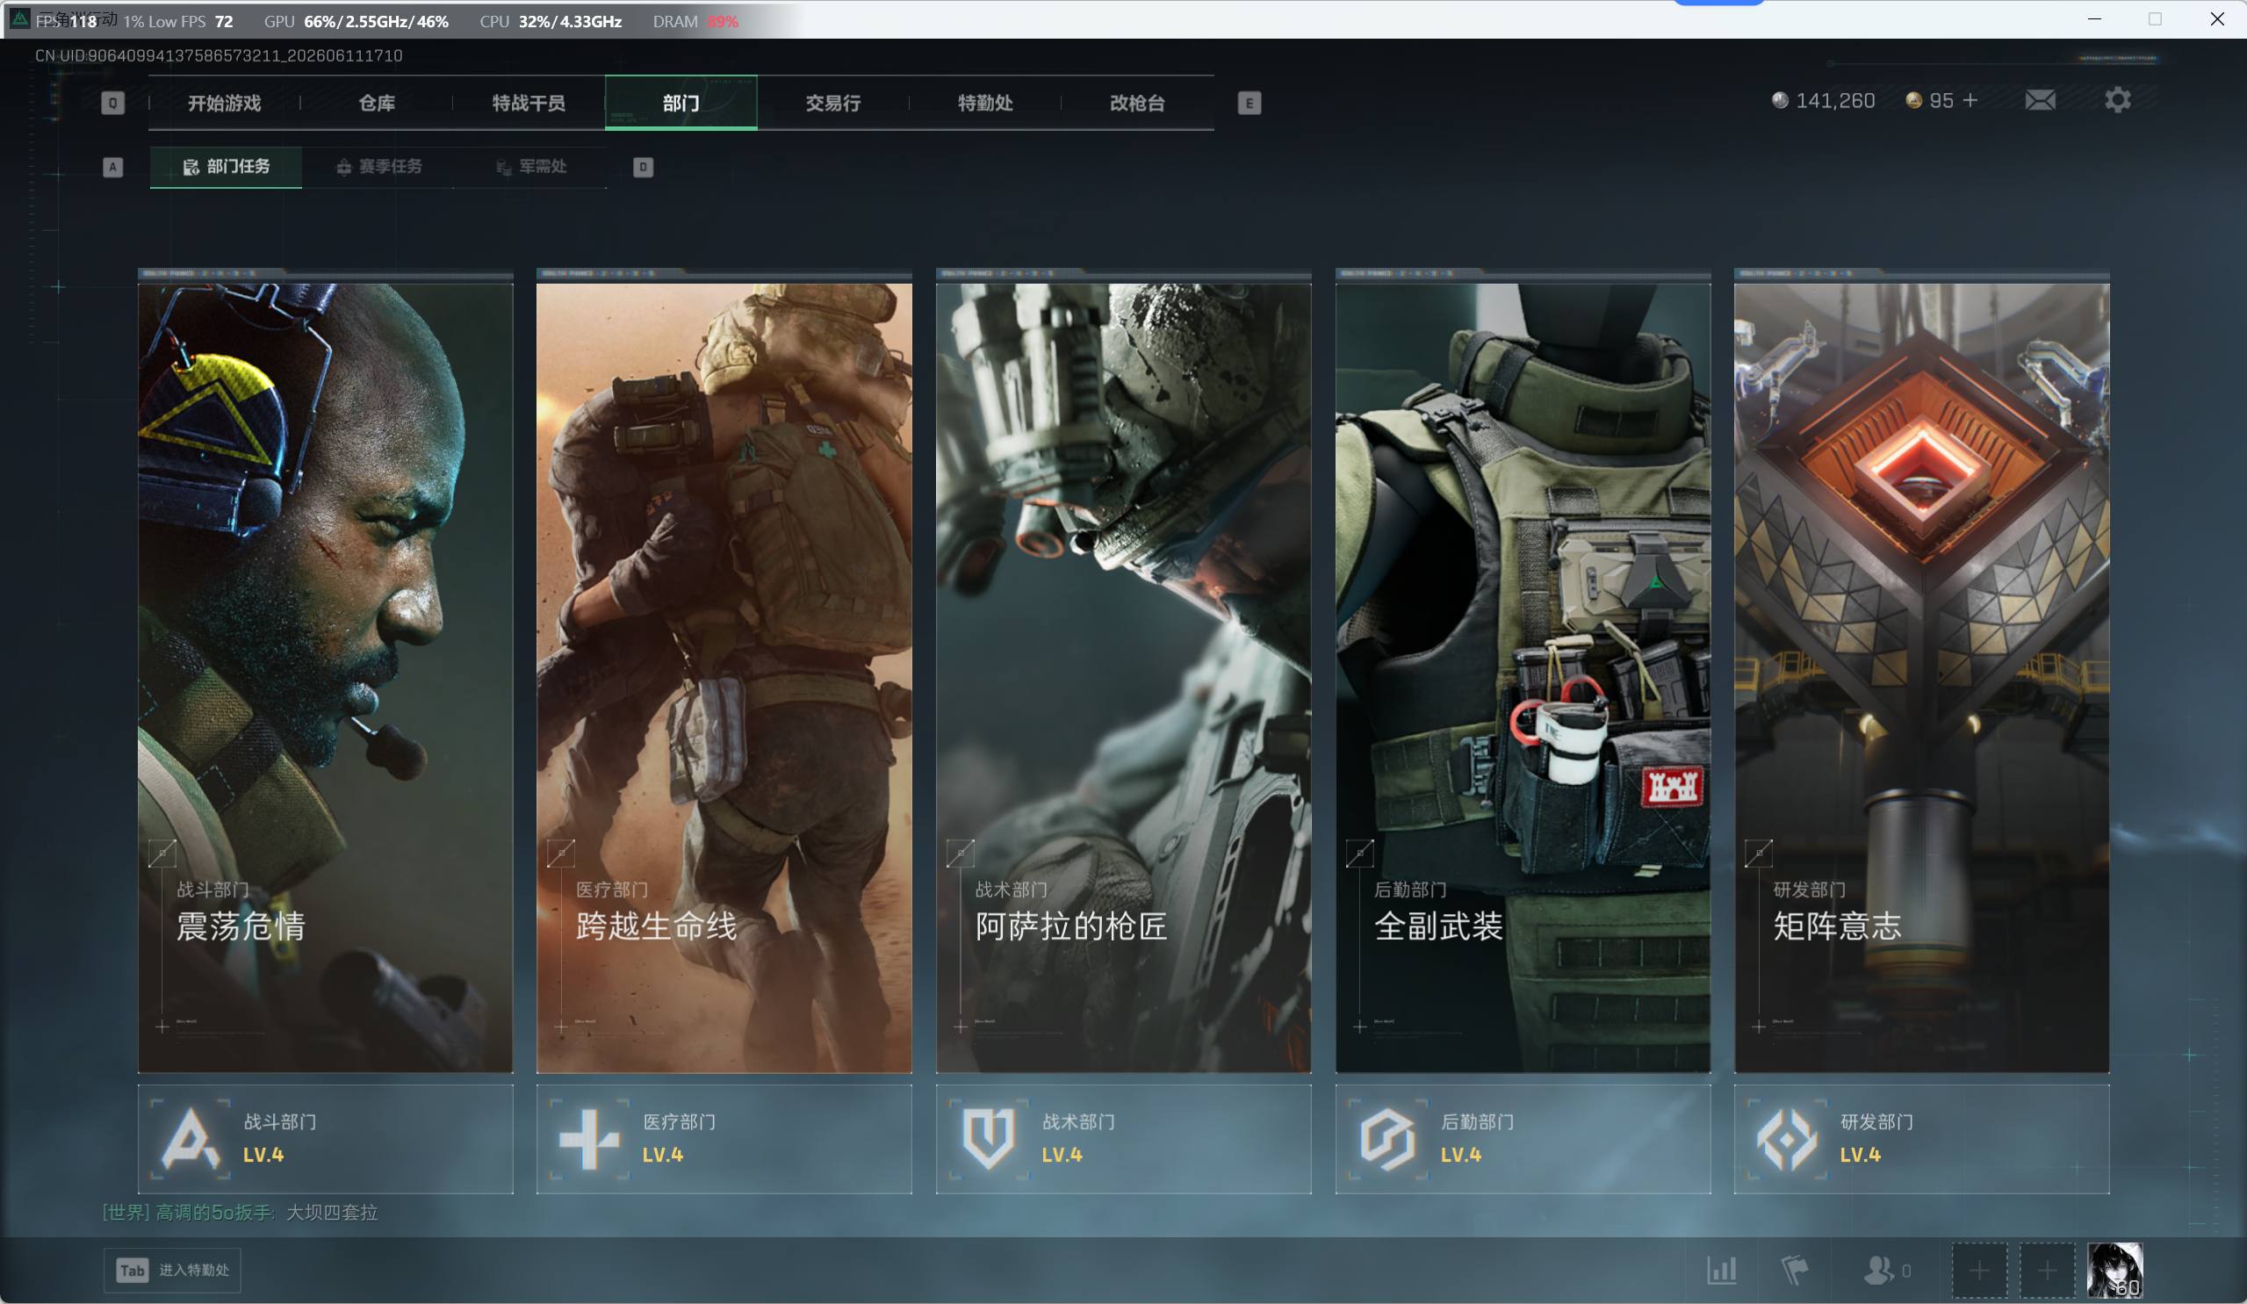Open the 震荡危情 mission card
2247x1304 pixels.
(x=326, y=678)
